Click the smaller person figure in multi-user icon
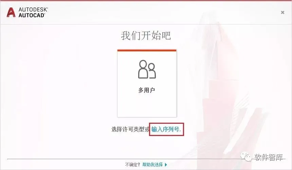 pyautogui.click(x=152, y=71)
